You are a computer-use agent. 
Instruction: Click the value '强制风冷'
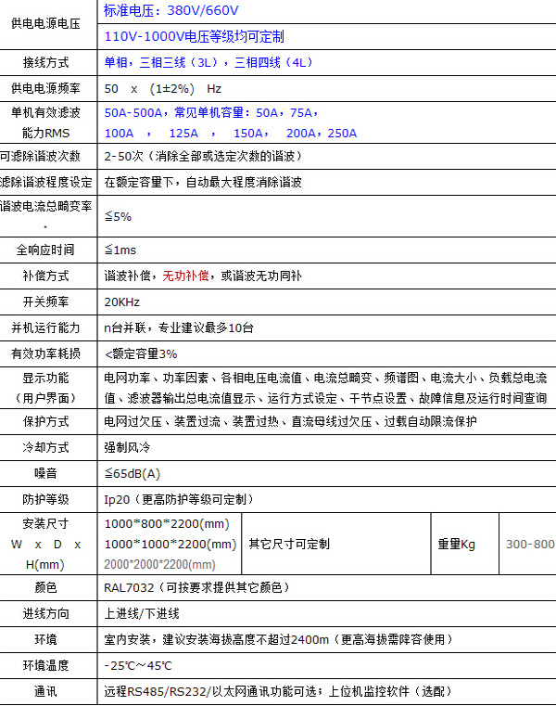[127, 447]
